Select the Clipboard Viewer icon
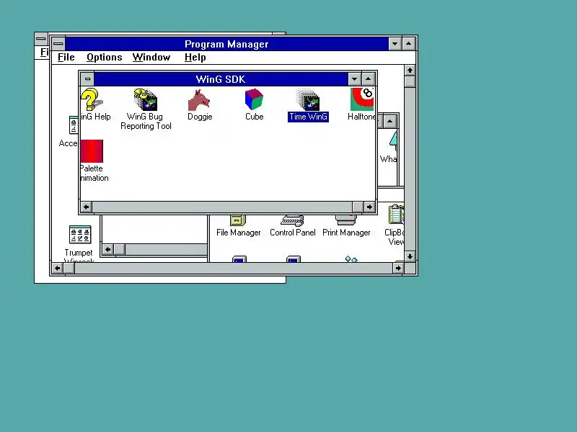Image resolution: width=577 pixels, height=432 pixels. pyautogui.click(x=396, y=215)
